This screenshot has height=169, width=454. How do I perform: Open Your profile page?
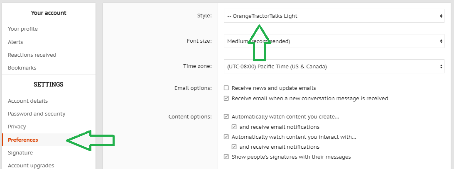(x=23, y=29)
